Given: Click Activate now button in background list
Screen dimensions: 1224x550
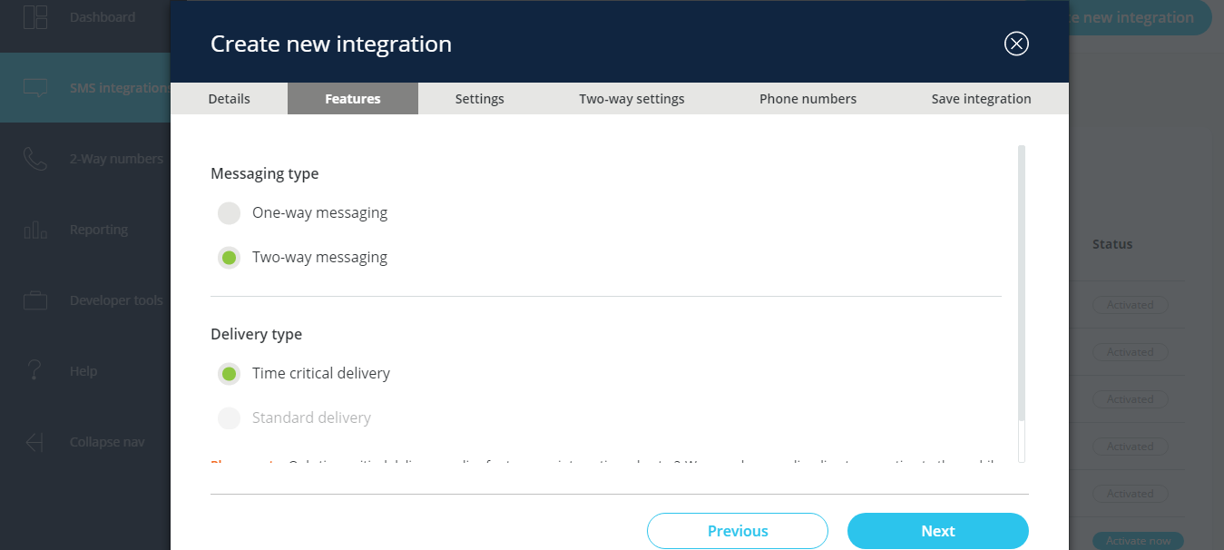Looking at the screenshot, I should (1138, 541).
